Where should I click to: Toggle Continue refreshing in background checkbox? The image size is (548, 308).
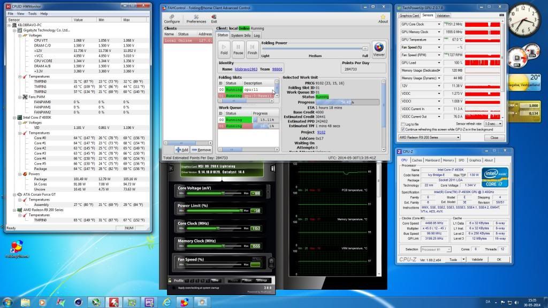[x=403, y=129]
